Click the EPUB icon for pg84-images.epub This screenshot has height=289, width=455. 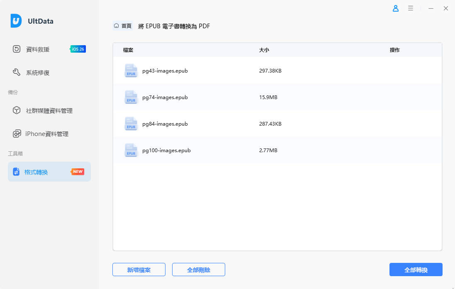pyautogui.click(x=131, y=124)
